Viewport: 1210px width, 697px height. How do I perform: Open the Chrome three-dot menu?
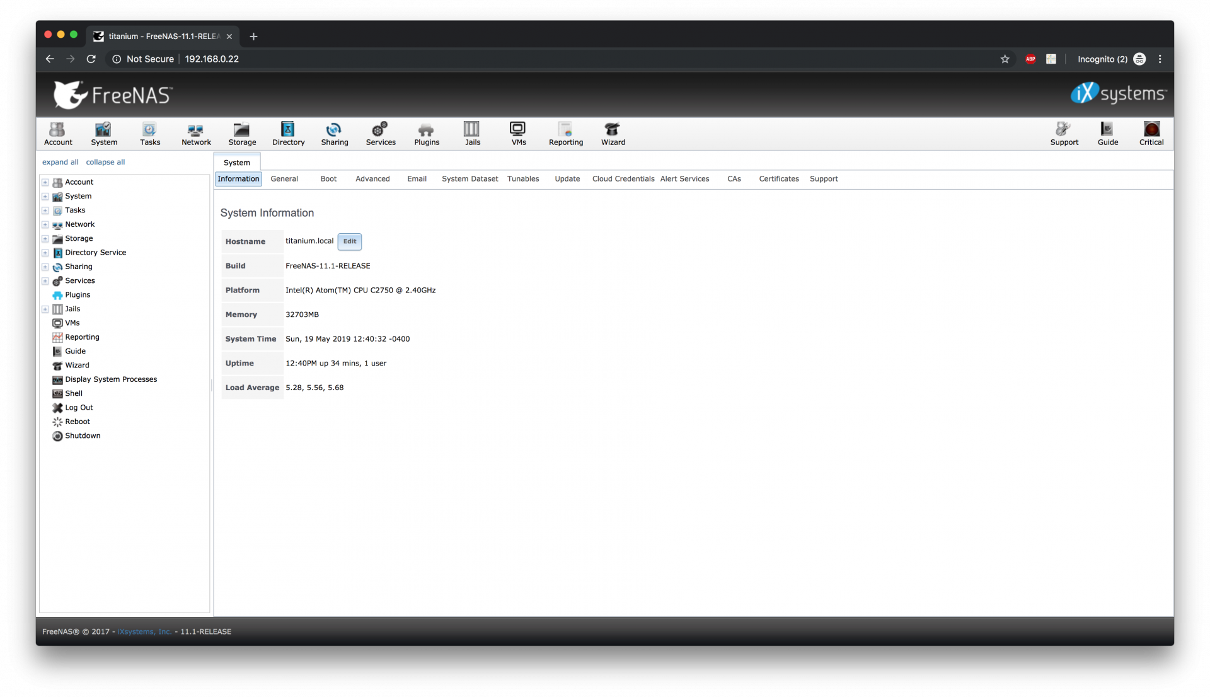tap(1160, 59)
